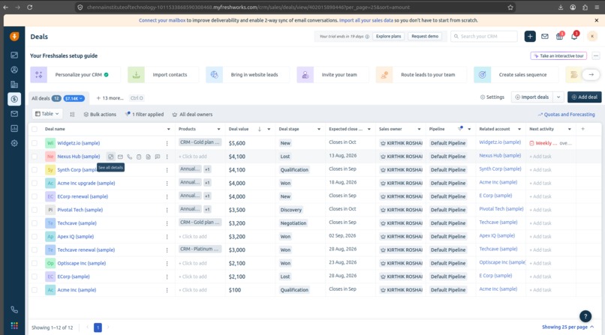Screen dimensions: 605x335
Task: Open the gift box what's new icon
Action: (559, 36)
